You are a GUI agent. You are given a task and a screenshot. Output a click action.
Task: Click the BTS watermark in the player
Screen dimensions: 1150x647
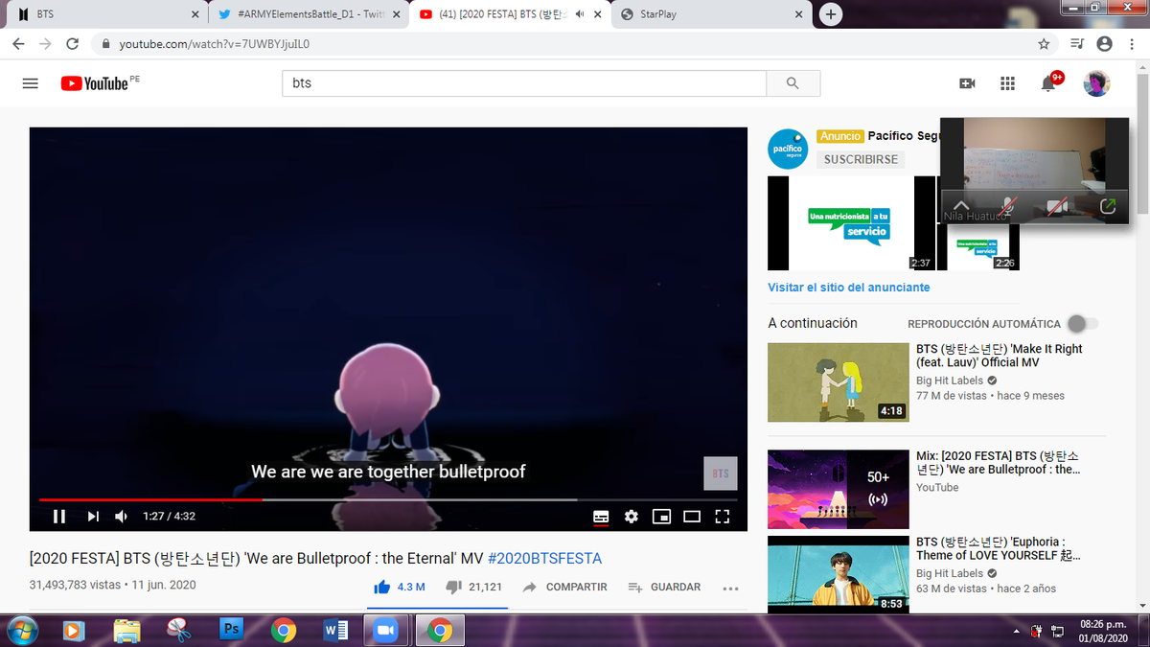coord(721,474)
